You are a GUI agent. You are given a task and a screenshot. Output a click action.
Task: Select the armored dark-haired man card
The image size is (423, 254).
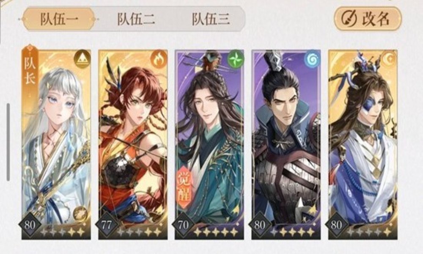click(x=286, y=144)
